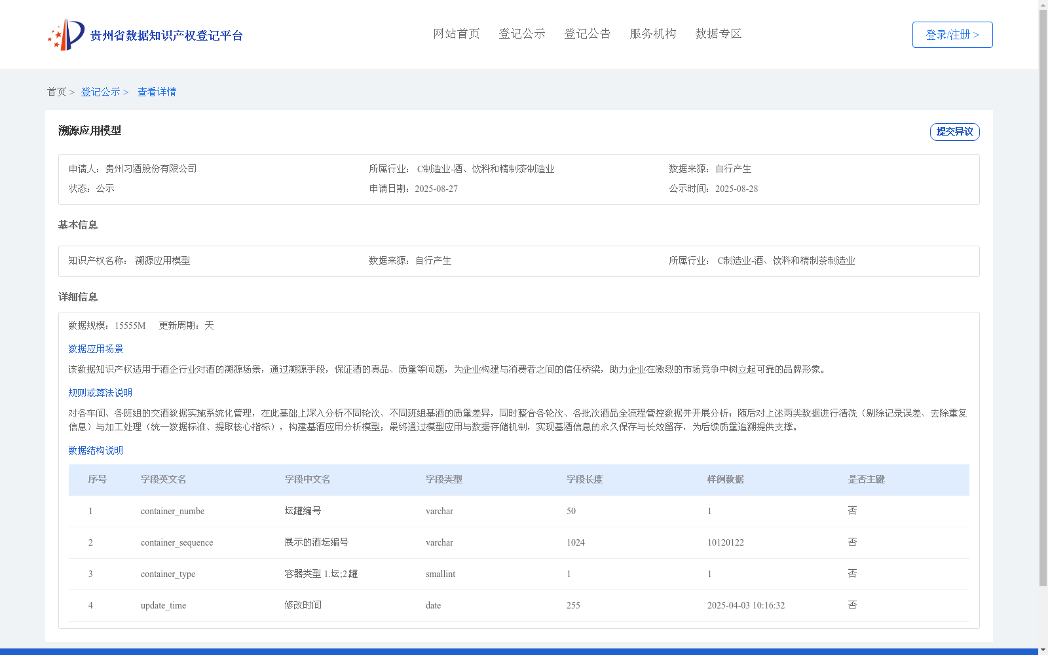1048x655 pixels.
Task: Click the publication time 2025-08-28
Action: (x=736, y=189)
